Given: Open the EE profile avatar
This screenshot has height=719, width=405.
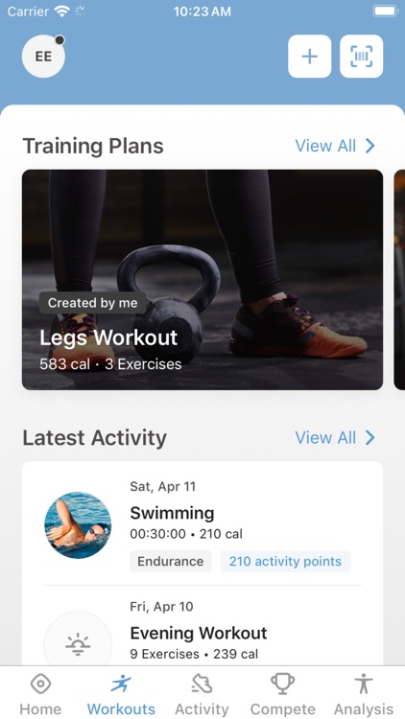Looking at the screenshot, I should click(43, 57).
